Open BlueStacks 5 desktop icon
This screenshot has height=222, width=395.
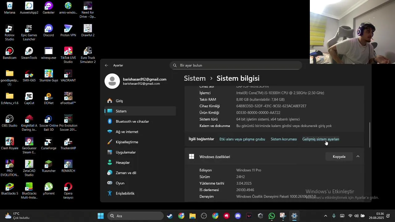pyautogui.click(x=10, y=189)
